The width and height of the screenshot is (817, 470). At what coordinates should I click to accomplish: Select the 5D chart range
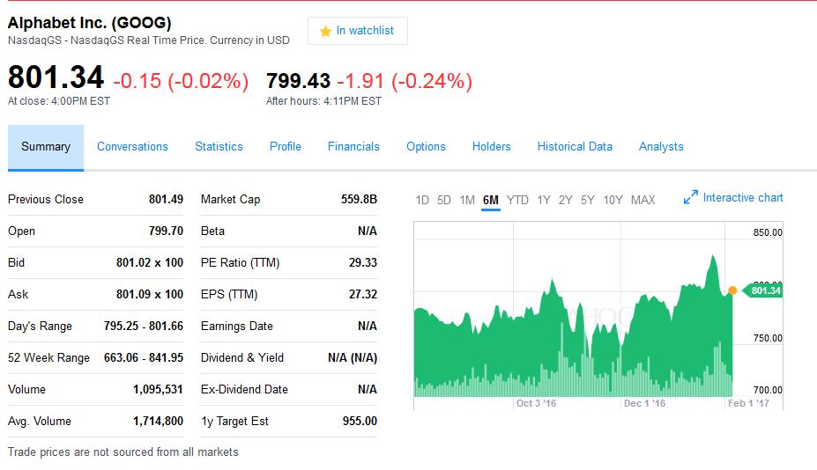click(444, 200)
